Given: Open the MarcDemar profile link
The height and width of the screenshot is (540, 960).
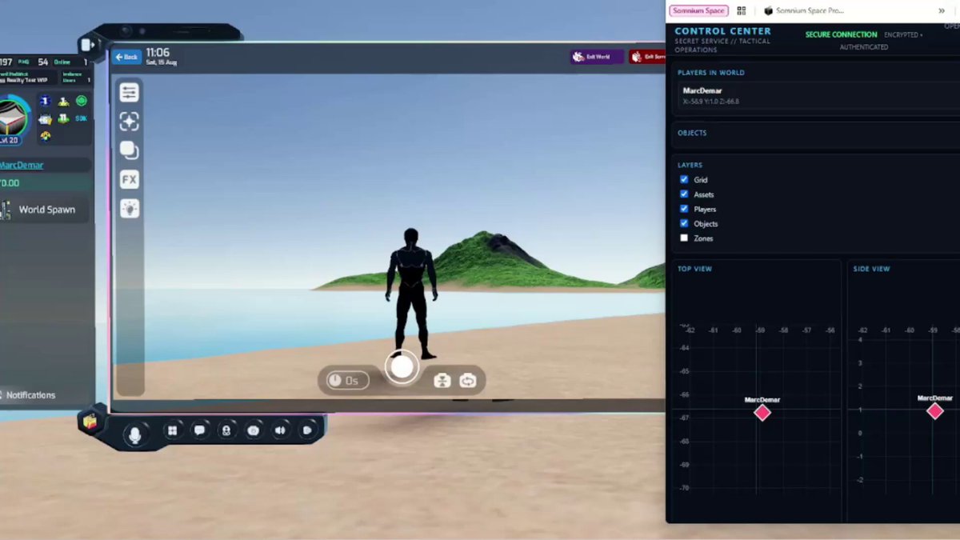Looking at the screenshot, I should tap(22, 166).
